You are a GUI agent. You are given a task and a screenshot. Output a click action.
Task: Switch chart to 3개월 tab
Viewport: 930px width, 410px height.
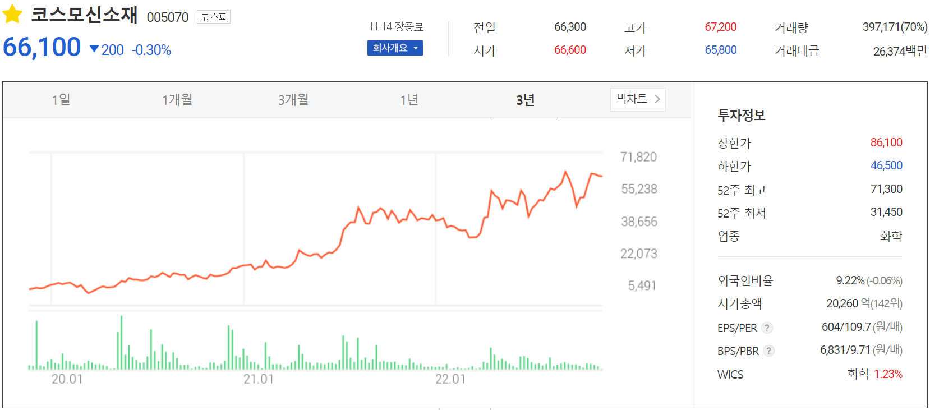(x=293, y=100)
